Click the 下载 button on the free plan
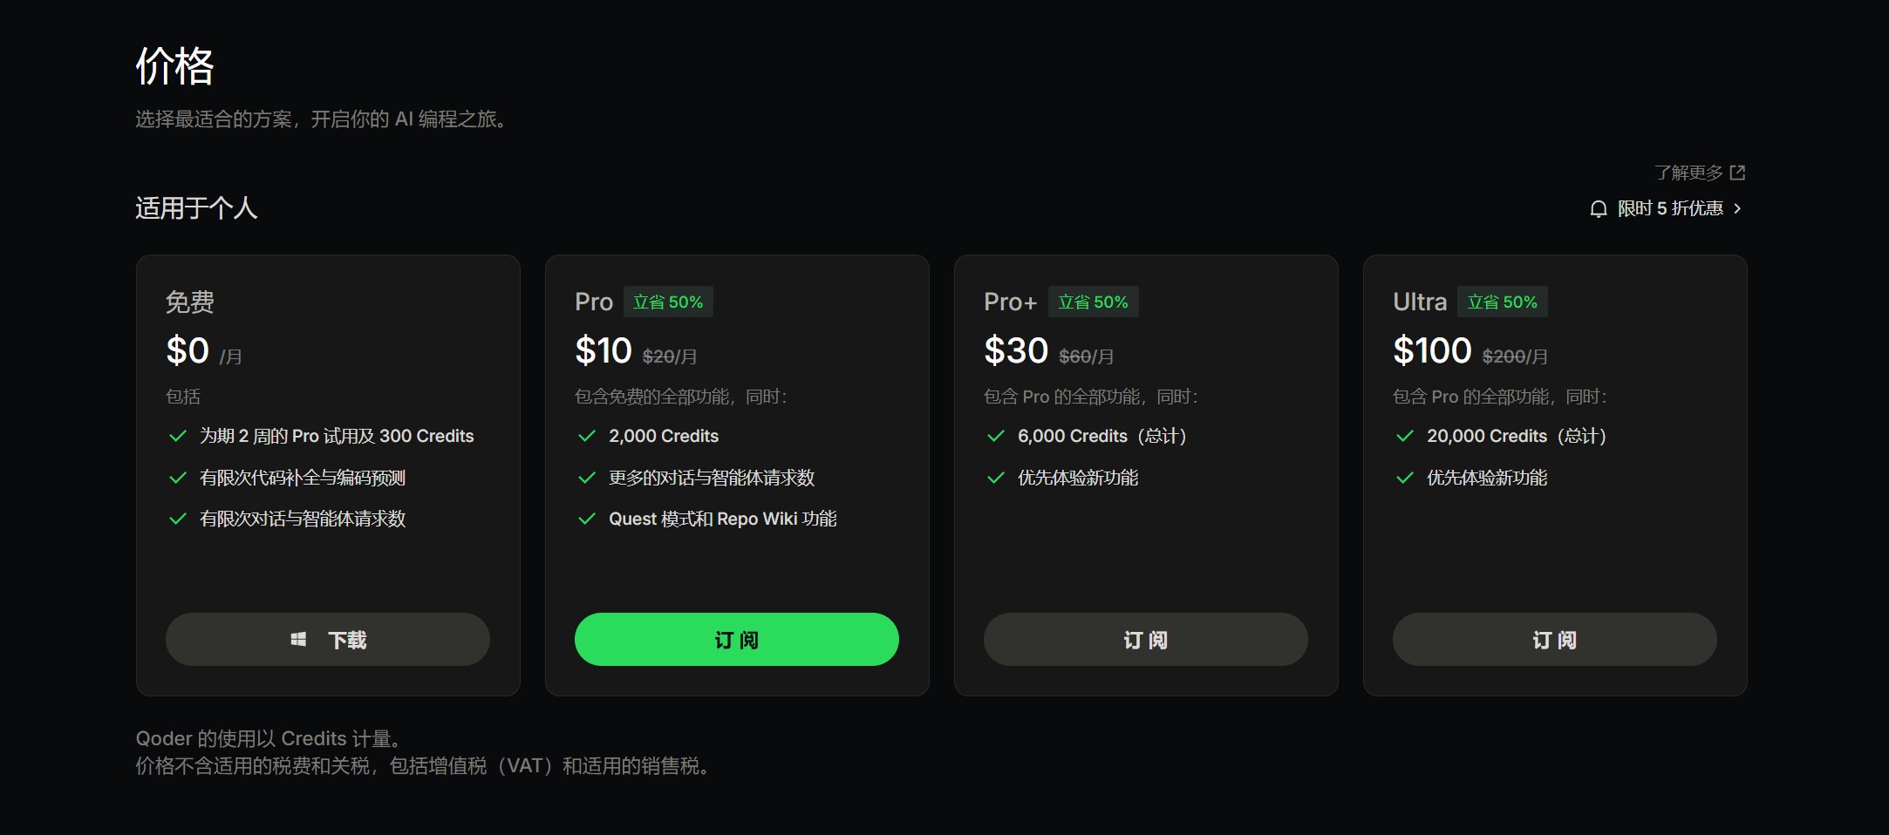 click(x=327, y=639)
